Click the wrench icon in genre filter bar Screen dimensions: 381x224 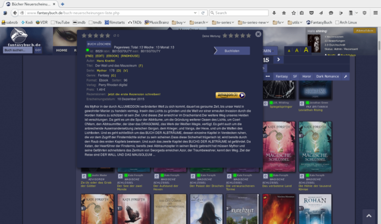(345, 77)
